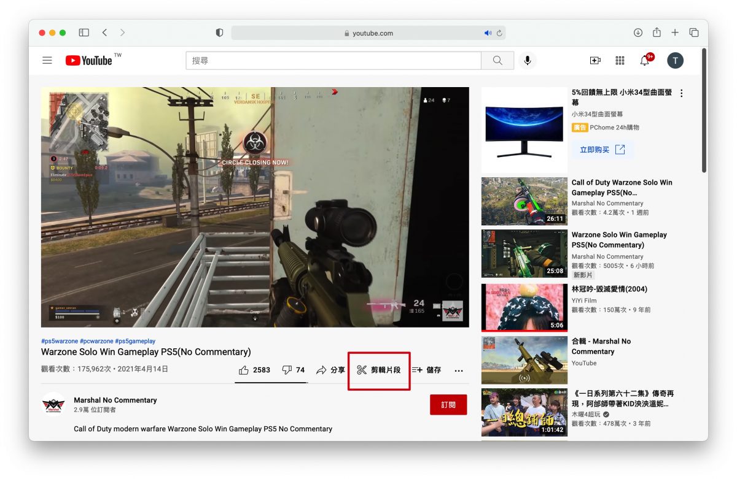Show Safari downloads
Image resolution: width=737 pixels, height=479 pixels.
(x=638, y=33)
